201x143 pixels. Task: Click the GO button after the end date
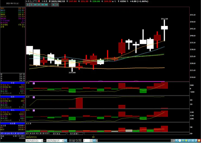(x=65, y=141)
